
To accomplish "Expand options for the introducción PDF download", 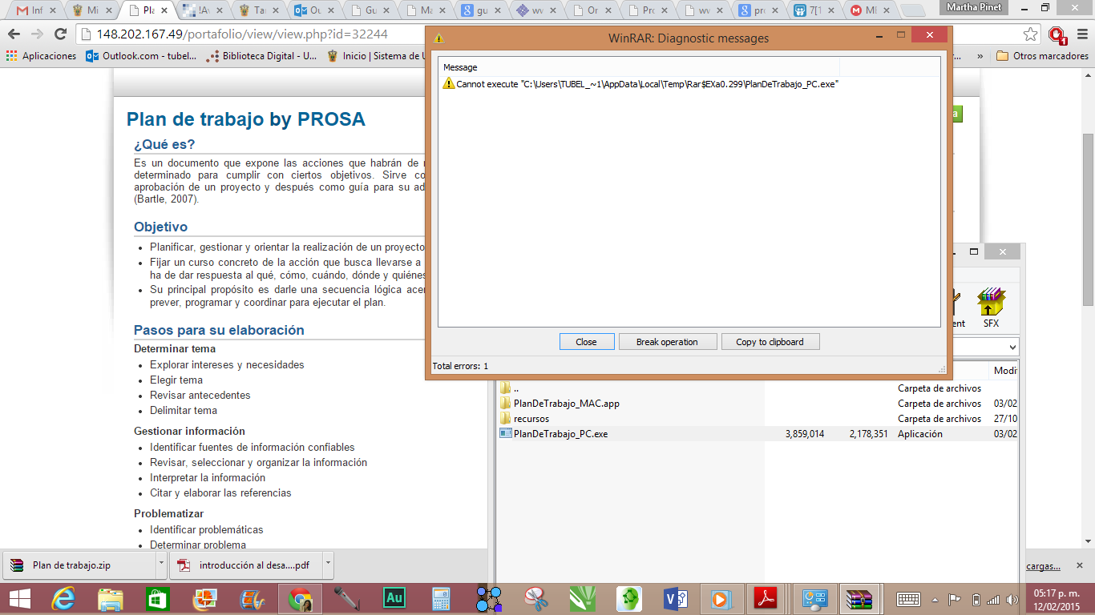I will point(328,565).
